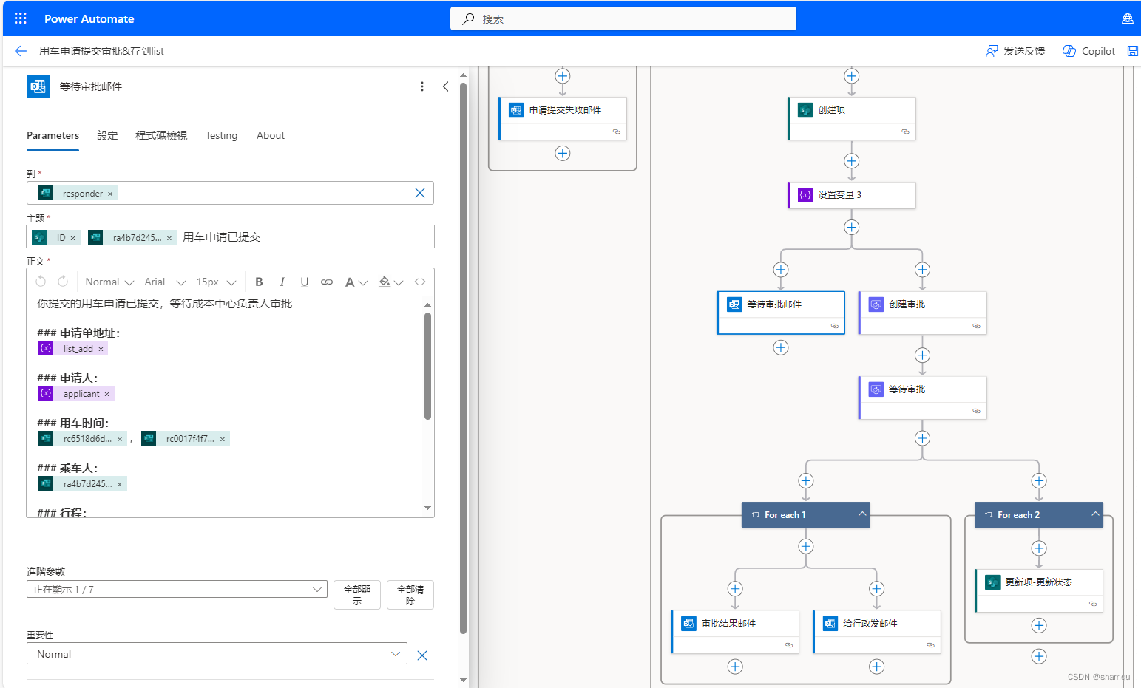Insert a hyperlink using the link icon

pos(326,282)
